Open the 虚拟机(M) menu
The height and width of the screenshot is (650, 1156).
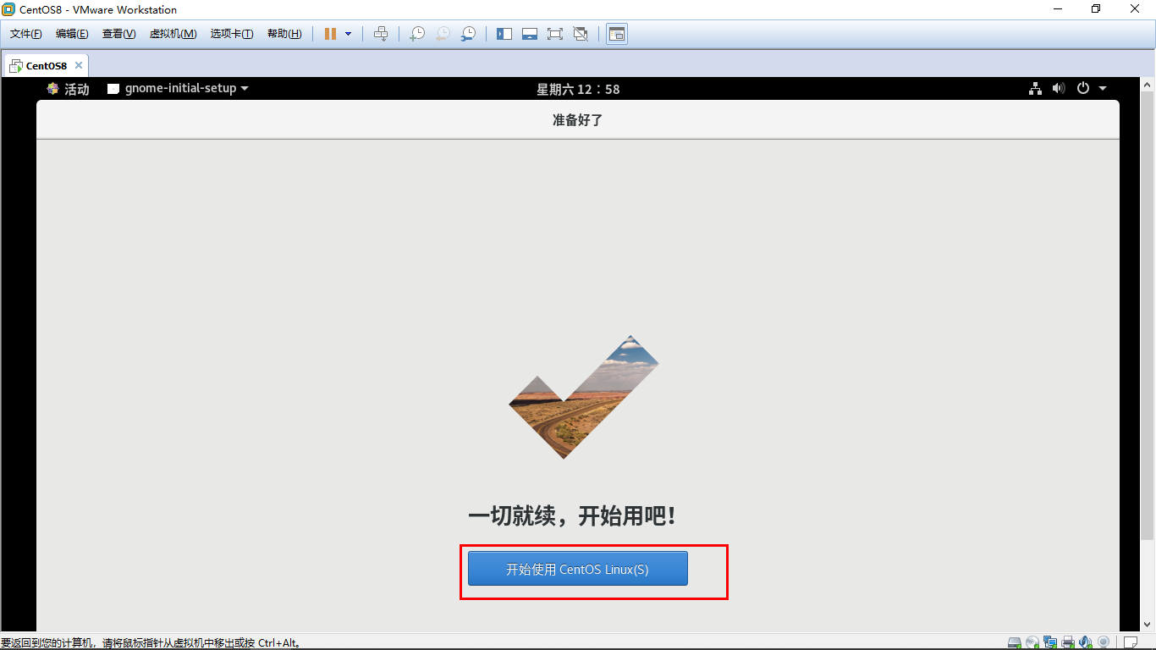coord(173,34)
